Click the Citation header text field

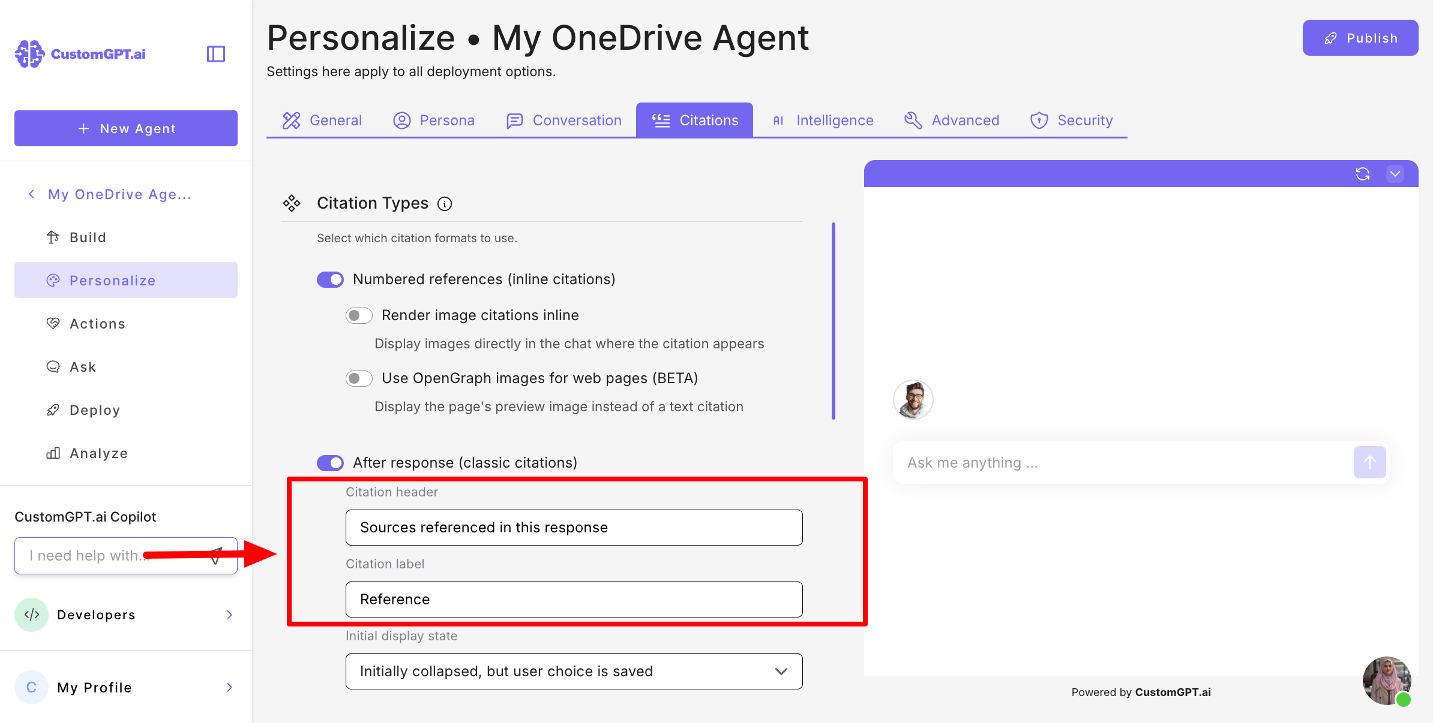point(574,528)
